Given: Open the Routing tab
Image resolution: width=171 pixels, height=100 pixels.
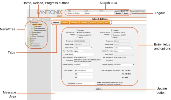Looking at the screenshot, I should tap(93, 23).
